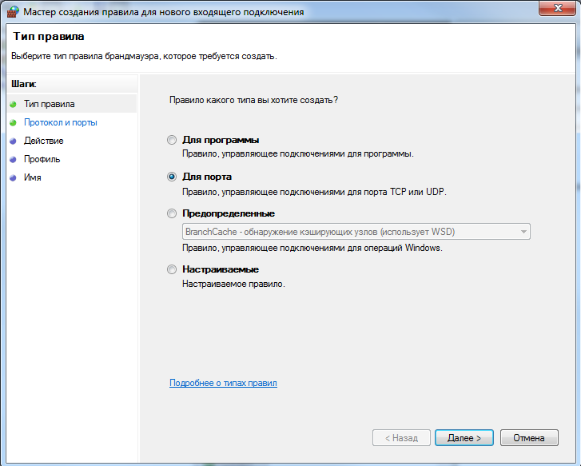Image resolution: width=581 pixels, height=466 pixels.
Task: Select the "Для порта" radio button
Action: point(172,177)
